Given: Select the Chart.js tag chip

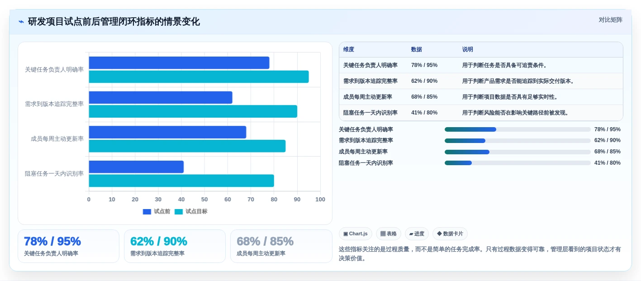Looking at the screenshot, I should 356,234.
